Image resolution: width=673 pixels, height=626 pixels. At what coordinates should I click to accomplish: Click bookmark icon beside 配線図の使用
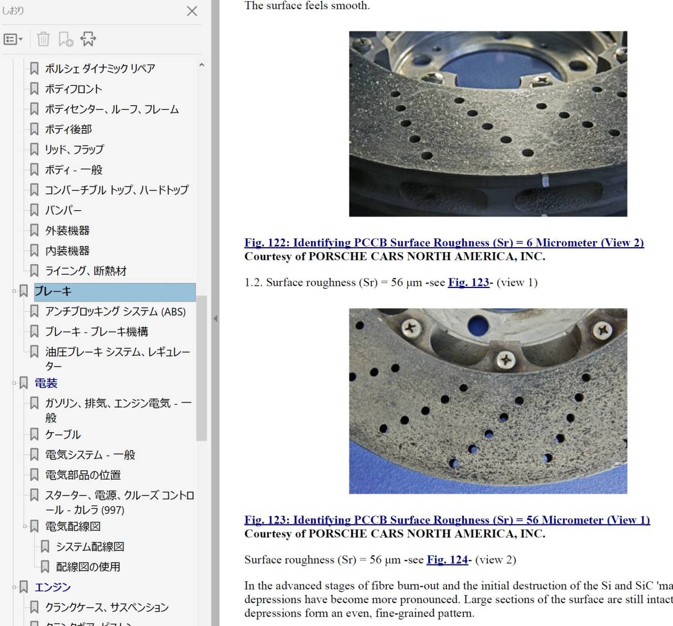(45, 567)
